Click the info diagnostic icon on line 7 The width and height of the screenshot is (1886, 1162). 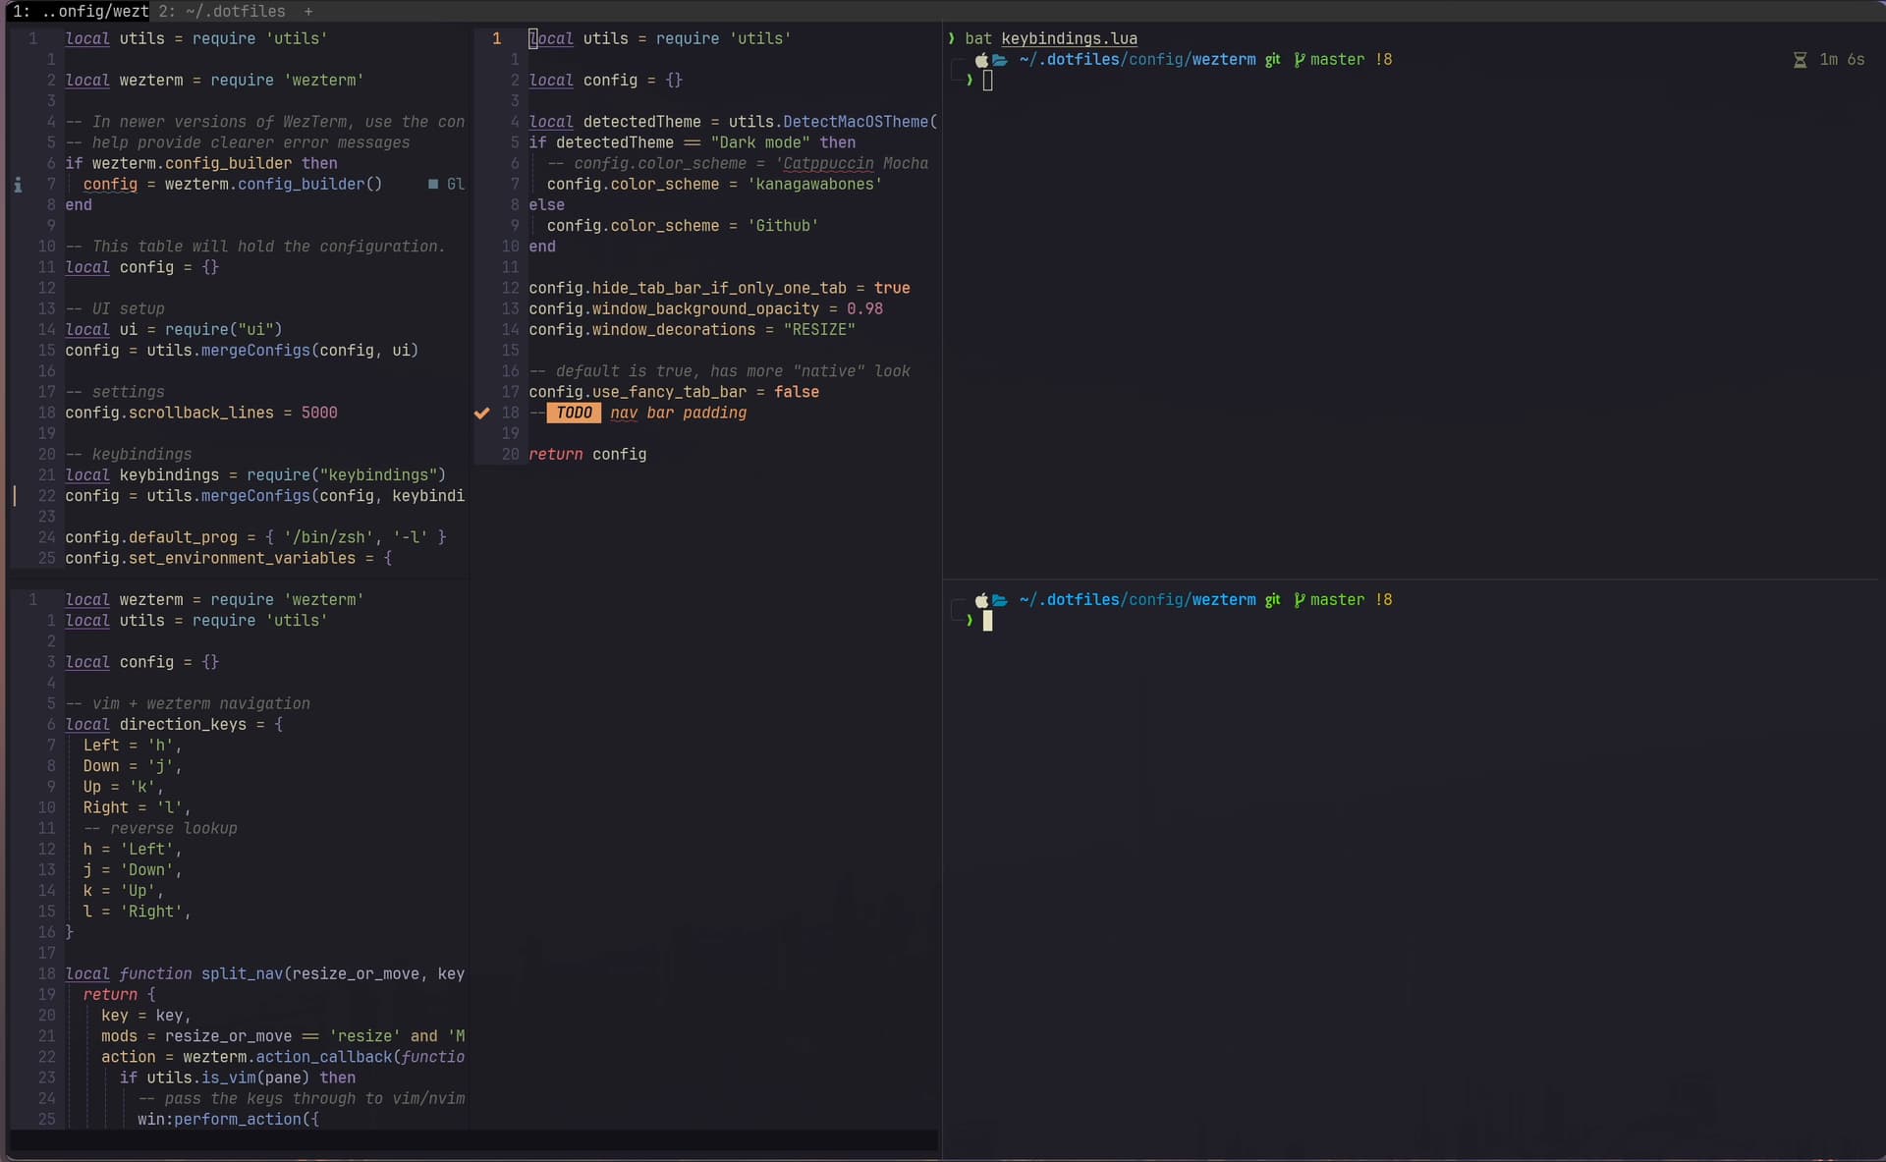19,185
